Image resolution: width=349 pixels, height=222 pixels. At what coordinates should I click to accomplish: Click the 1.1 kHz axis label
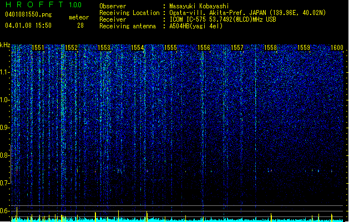[5, 72]
